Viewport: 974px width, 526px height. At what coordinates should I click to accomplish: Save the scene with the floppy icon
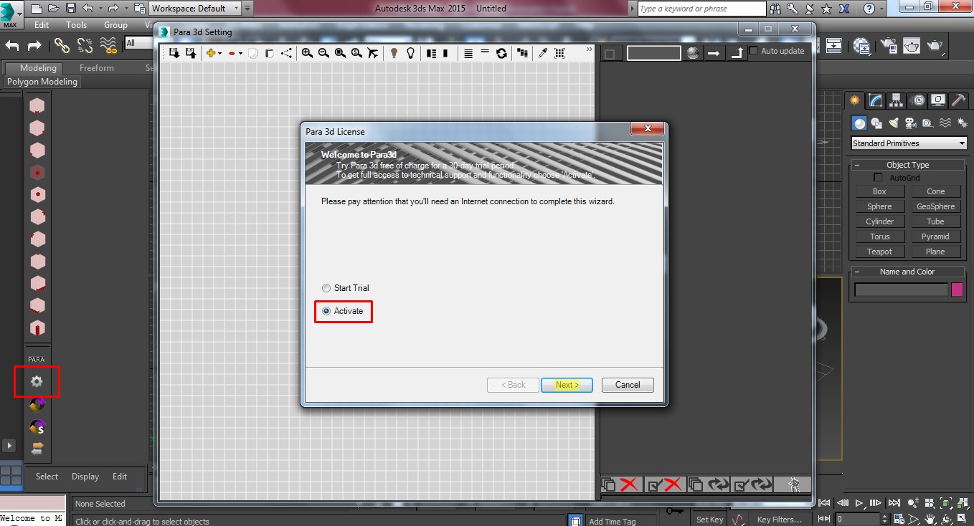tap(70, 9)
